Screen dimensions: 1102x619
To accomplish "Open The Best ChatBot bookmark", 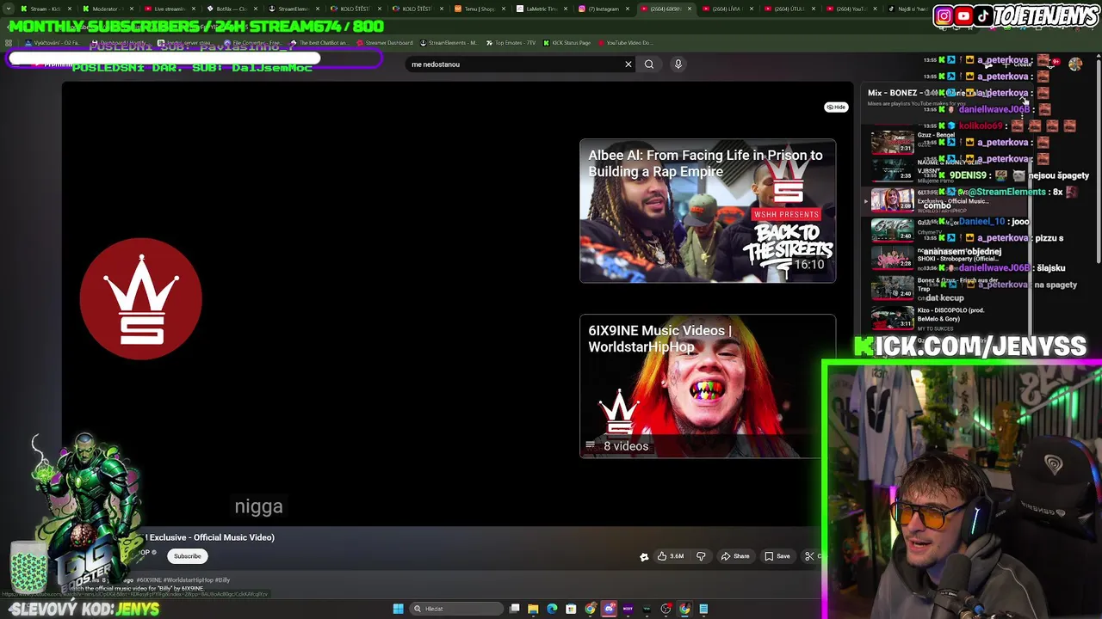I will (x=319, y=43).
